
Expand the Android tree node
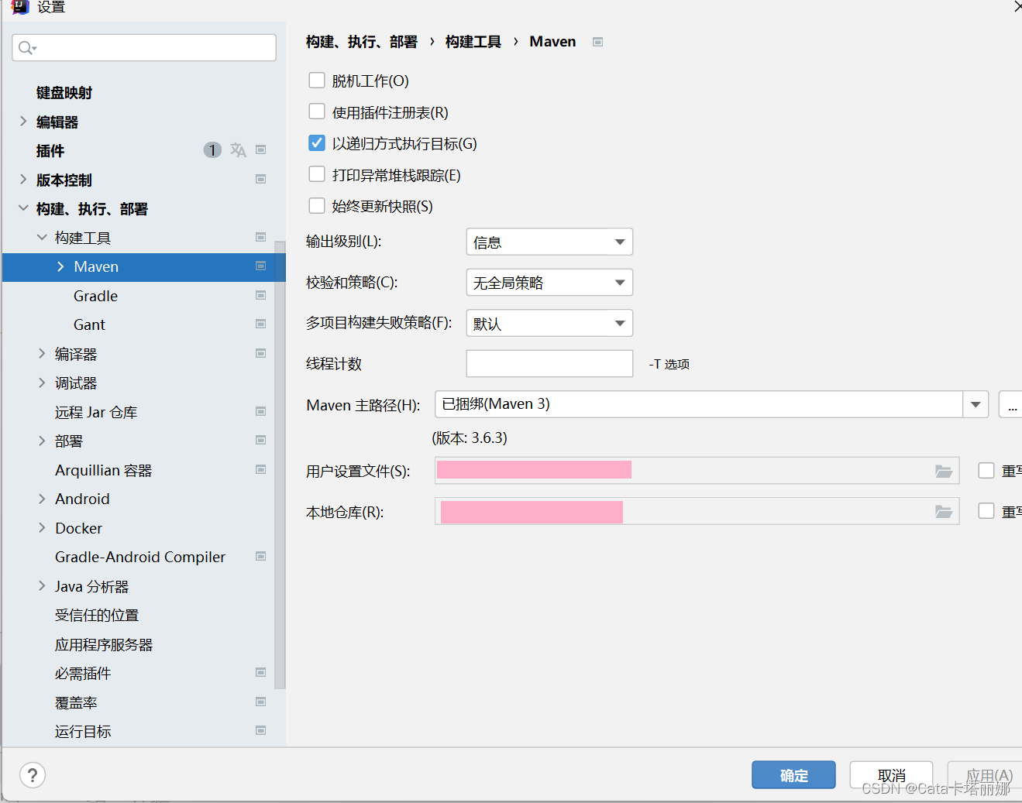42,499
